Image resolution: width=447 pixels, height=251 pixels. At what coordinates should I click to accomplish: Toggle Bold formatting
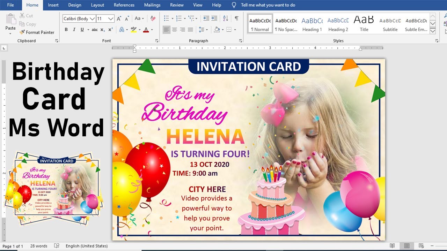66,30
